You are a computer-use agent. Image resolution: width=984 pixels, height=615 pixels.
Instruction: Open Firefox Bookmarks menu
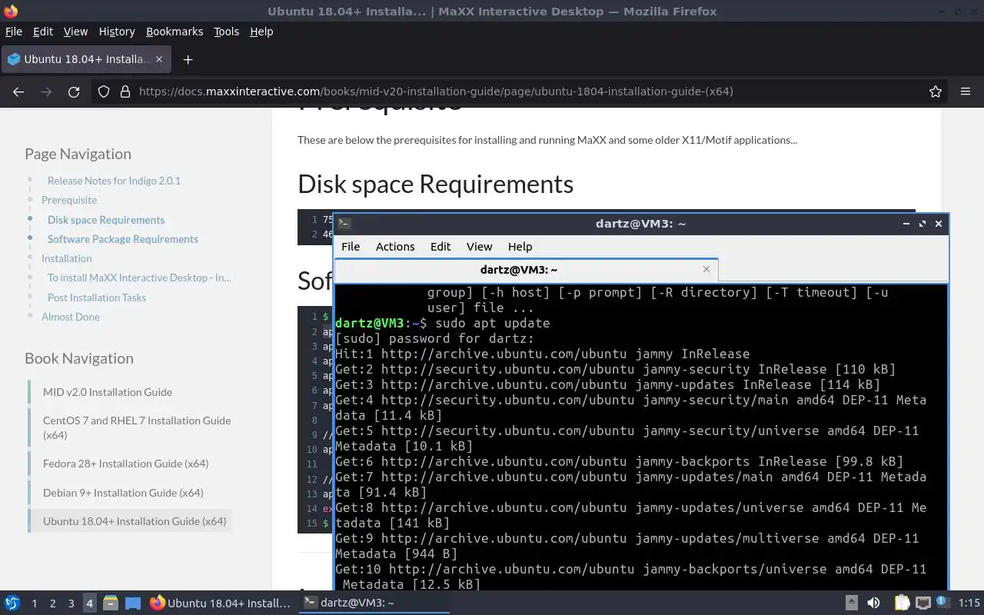175,32
